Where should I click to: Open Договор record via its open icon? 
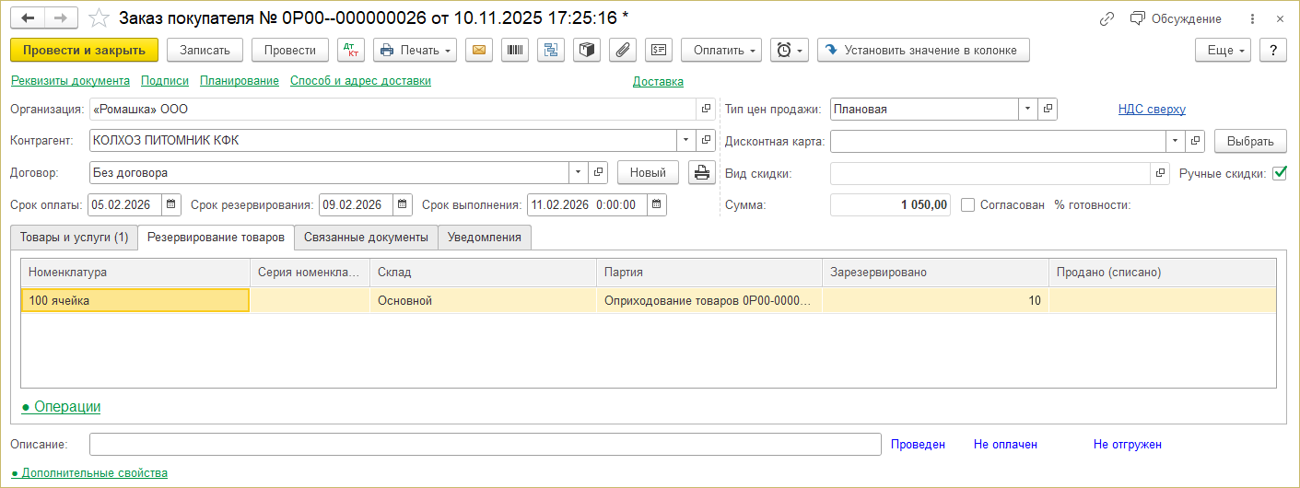click(598, 172)
